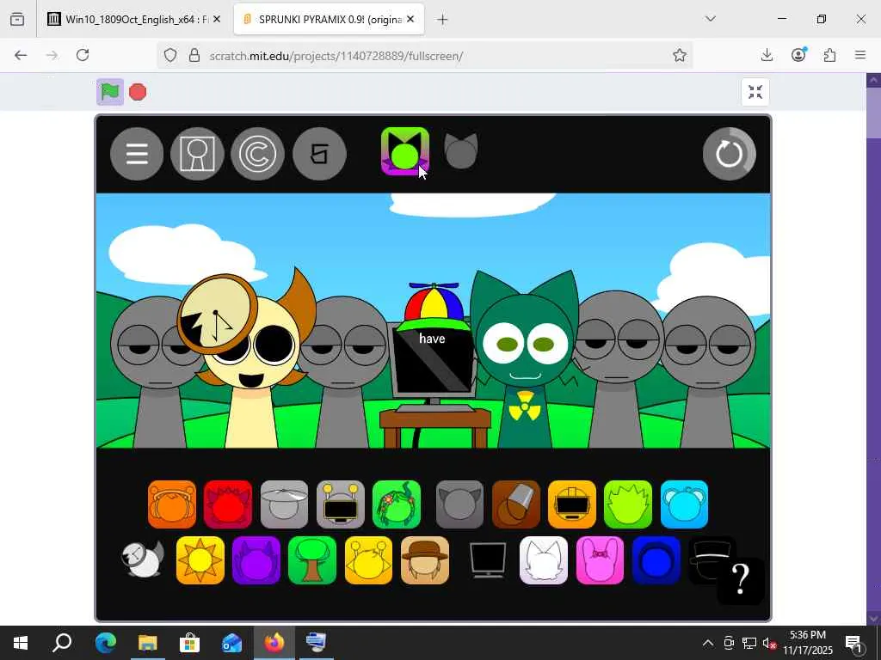Pick the green tree character icon
This screenshot has width=881, height=660.
point(312,560)
